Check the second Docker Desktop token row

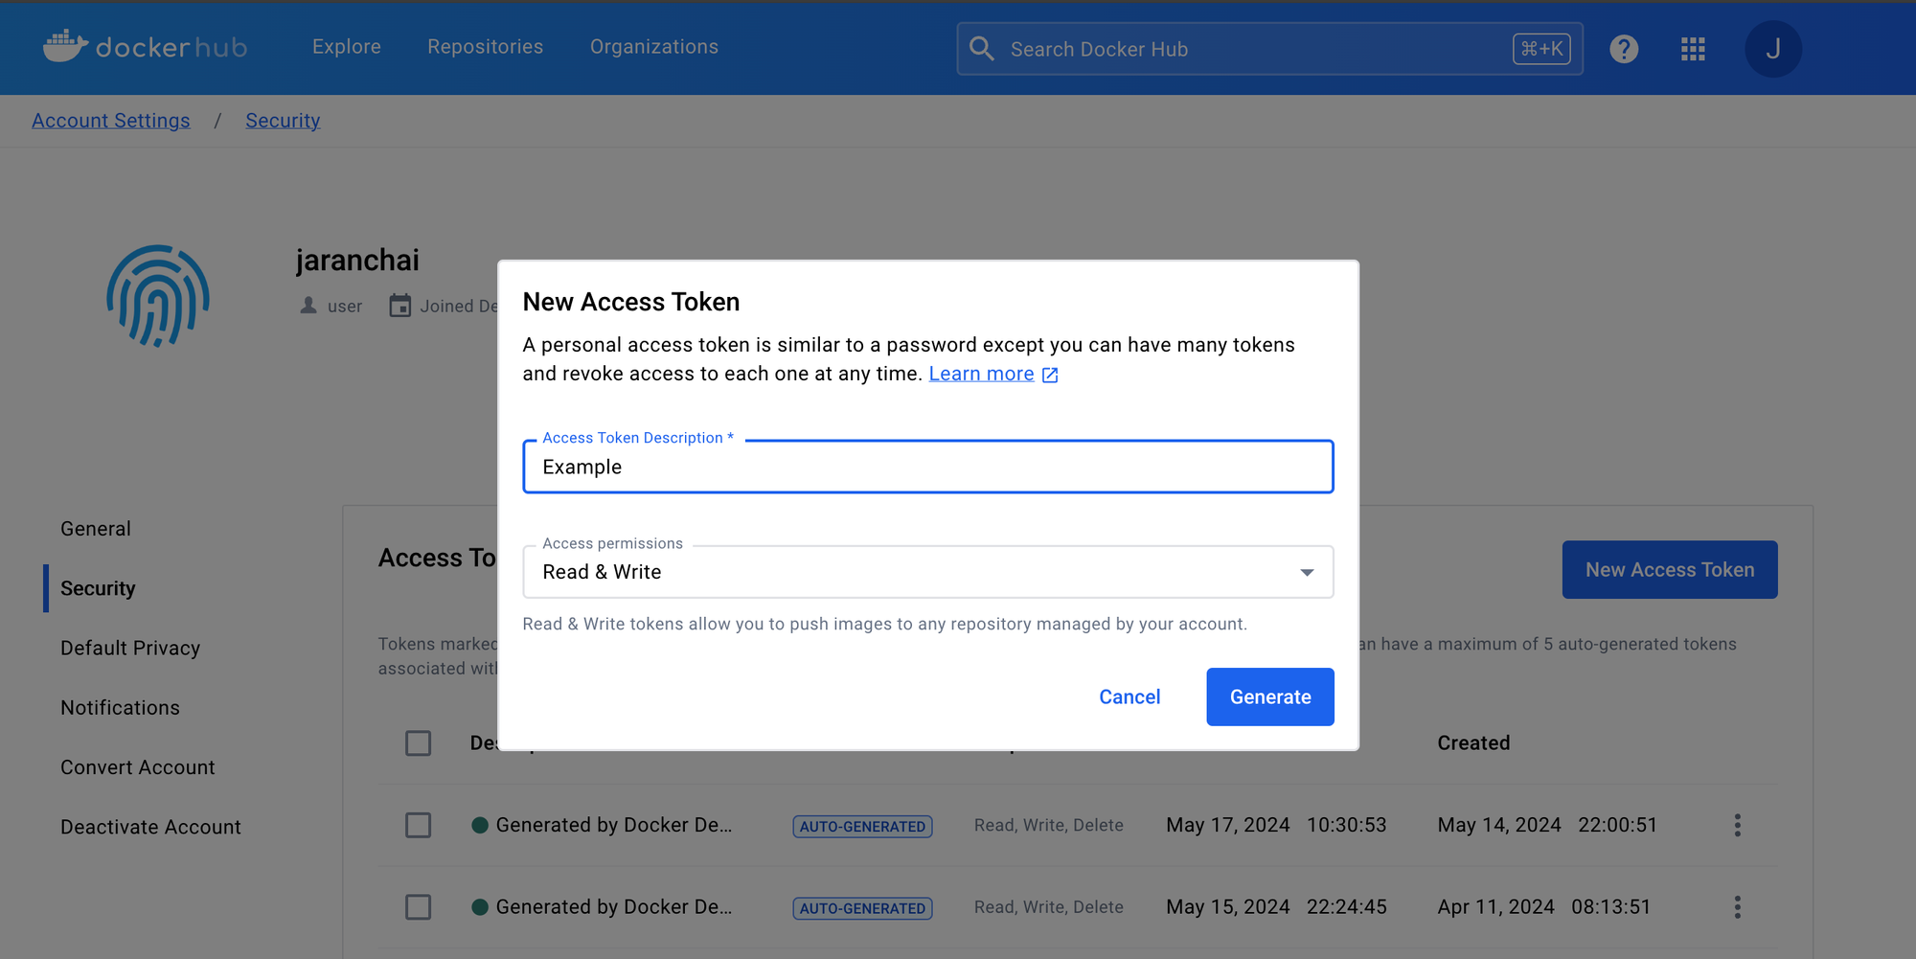tap(418, 907)
